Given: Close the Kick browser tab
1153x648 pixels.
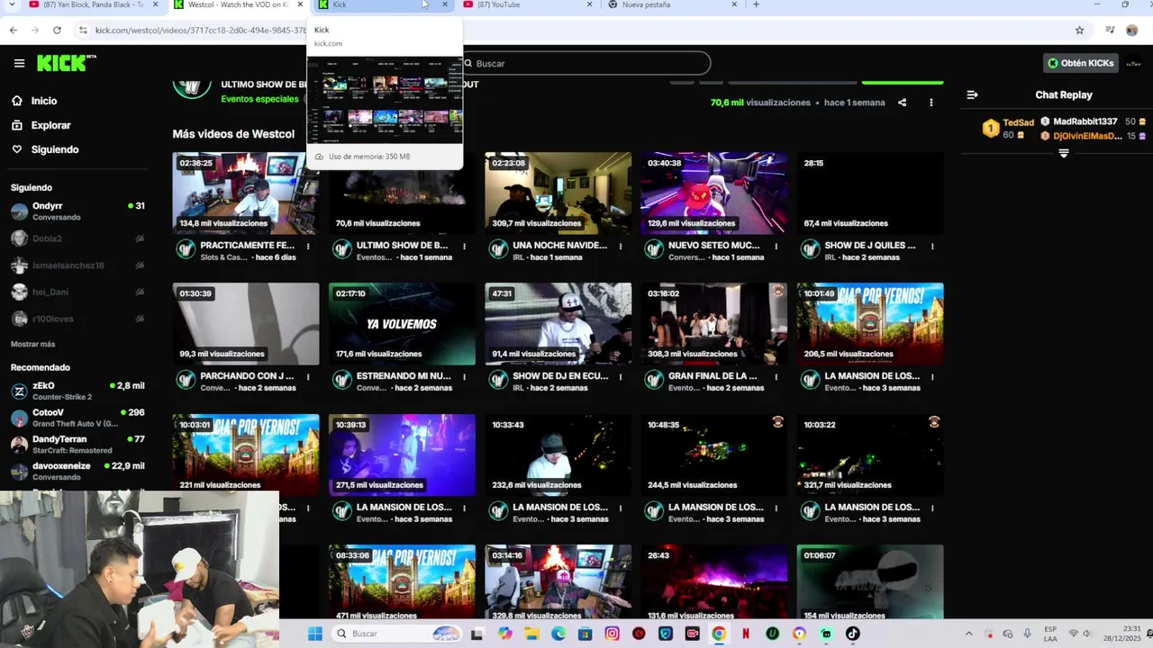Looking at the screenshot, I should pyautogui.click(x=445, y=4).
